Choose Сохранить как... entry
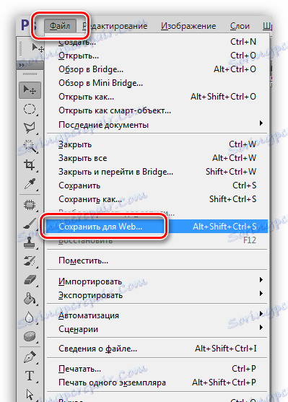The image size is (288, 402). point(157,199)
